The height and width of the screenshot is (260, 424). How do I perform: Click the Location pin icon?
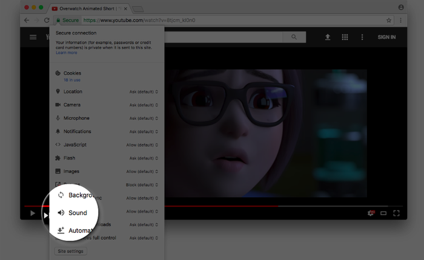pos(58,91)
